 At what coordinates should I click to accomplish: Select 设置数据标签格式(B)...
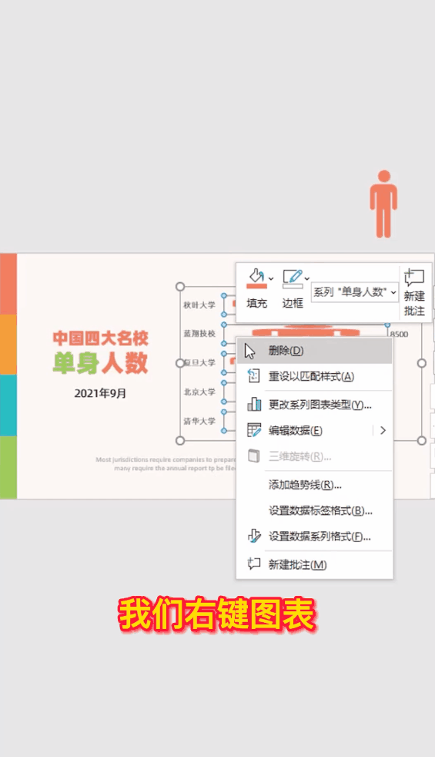pos(315,511)
